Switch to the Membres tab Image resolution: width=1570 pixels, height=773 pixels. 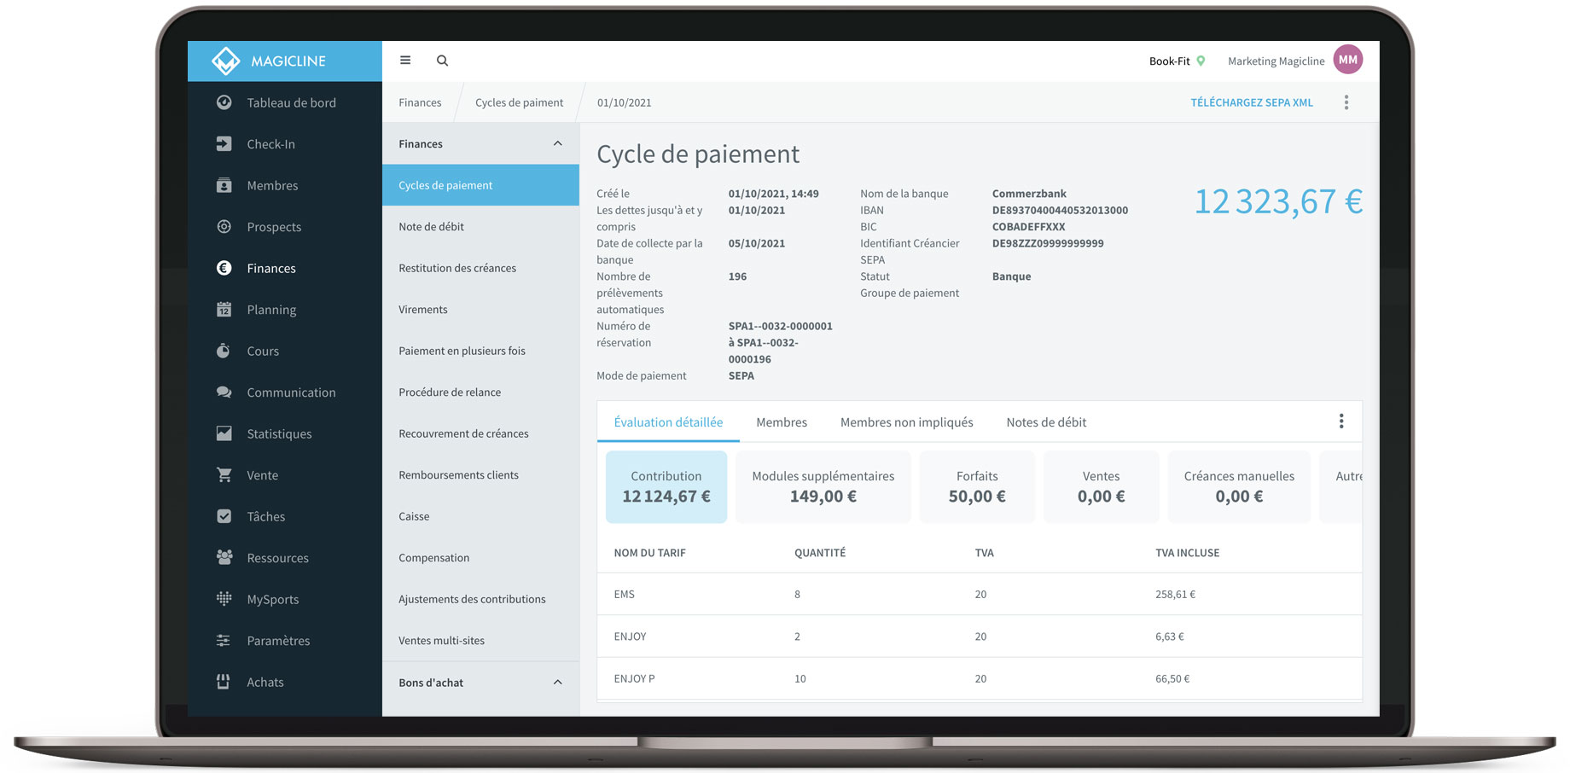click(782, 422)
